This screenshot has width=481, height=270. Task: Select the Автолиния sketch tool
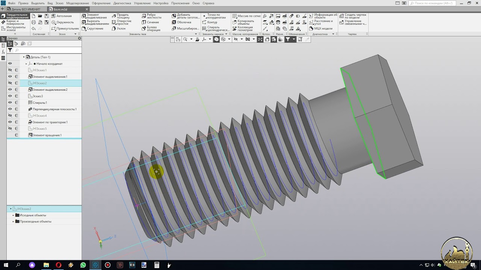(62, 16)
